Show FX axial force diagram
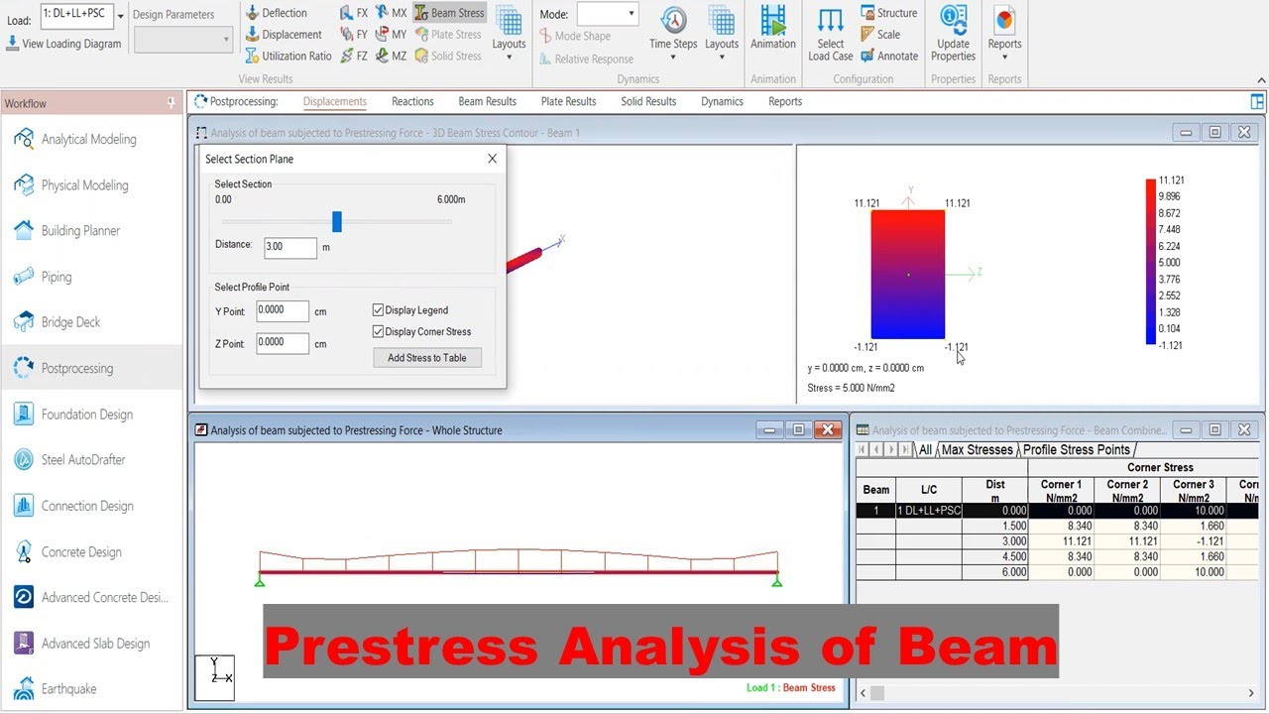Screen dimensions: 1269x714 click(354, 13)
